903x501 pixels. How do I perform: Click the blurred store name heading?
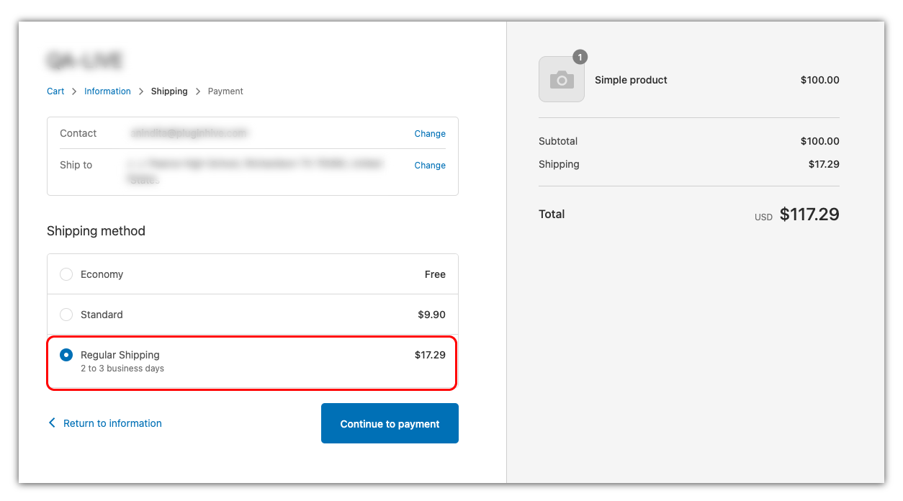click(85, 61)
